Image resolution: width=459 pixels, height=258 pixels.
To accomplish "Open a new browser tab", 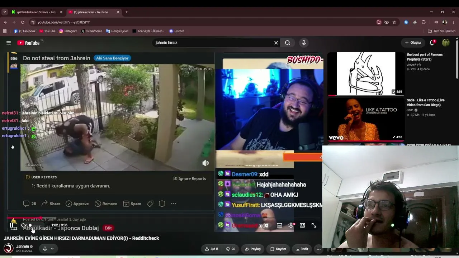I will (x=127, y=12).
